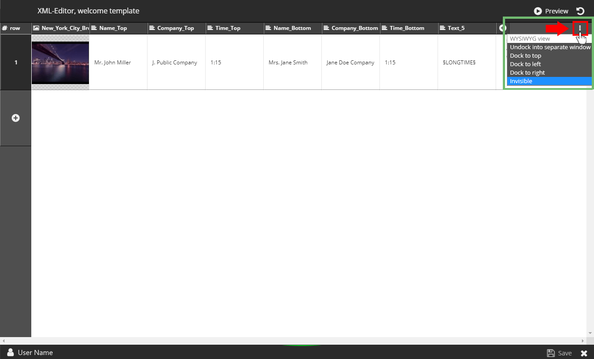The height and width of the screenshot is (359, 594).
Task: Select the Company_Top column header
Action: click(177, 28)
